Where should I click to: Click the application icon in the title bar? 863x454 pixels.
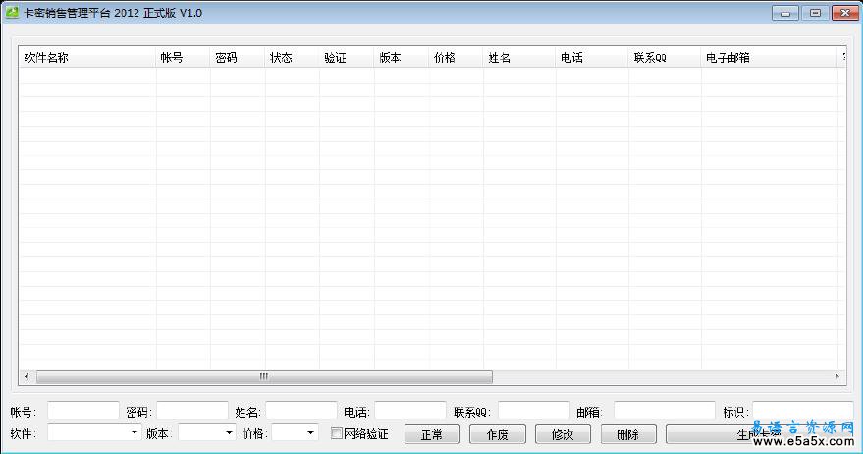tap(12, 12)
